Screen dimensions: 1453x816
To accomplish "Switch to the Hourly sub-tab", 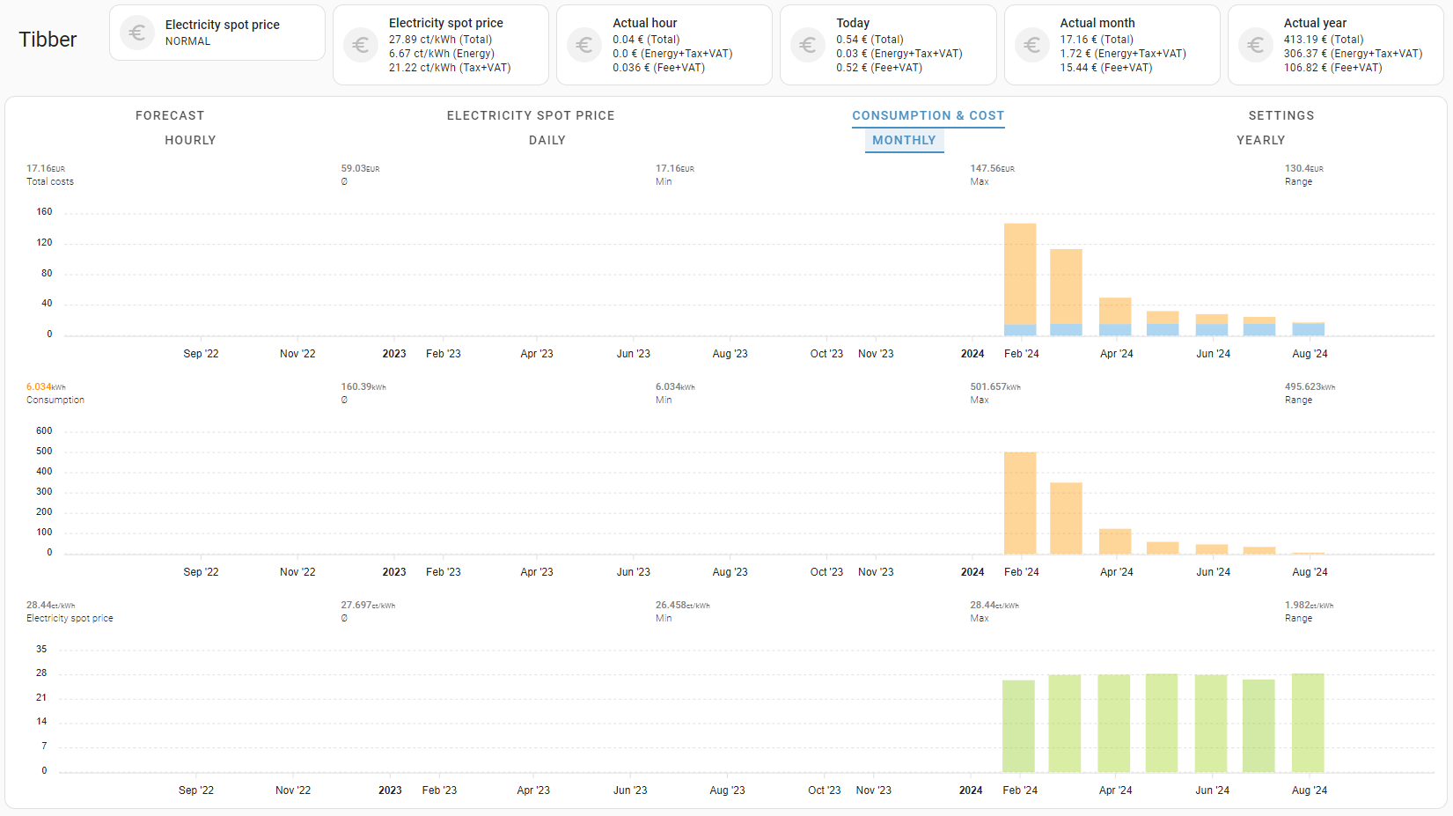I will [x=190, y=140].
